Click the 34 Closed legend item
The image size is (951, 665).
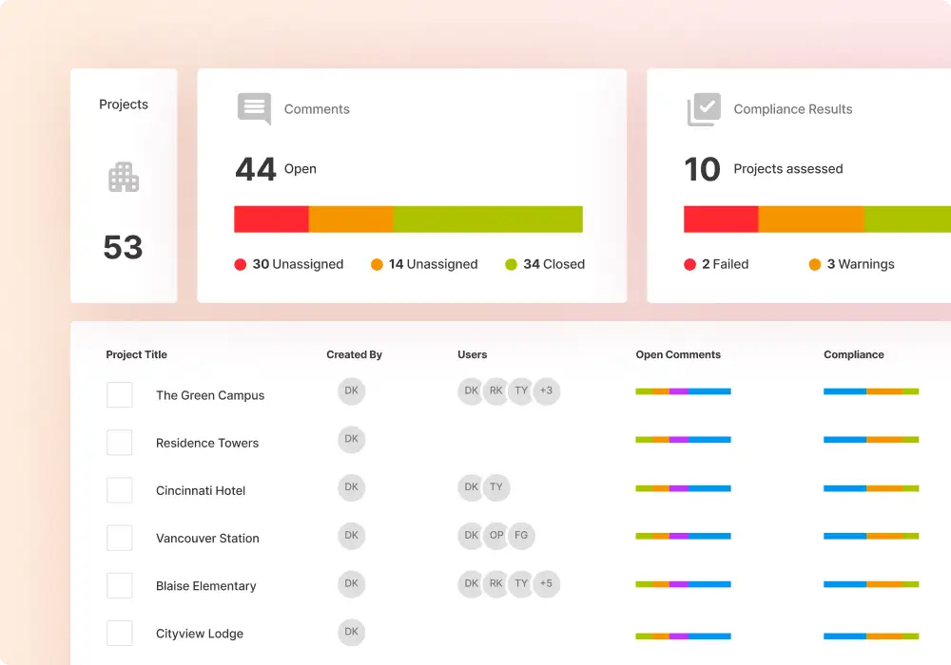click(x=545, y=264)
